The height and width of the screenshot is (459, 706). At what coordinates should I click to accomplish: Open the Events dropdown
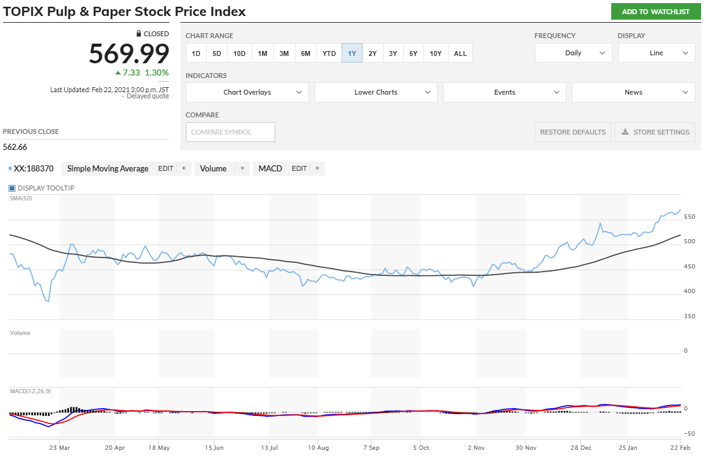pos(504,92)
